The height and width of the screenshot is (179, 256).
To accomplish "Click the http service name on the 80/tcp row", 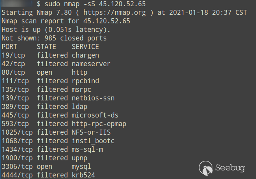I will tap(79, 72).
